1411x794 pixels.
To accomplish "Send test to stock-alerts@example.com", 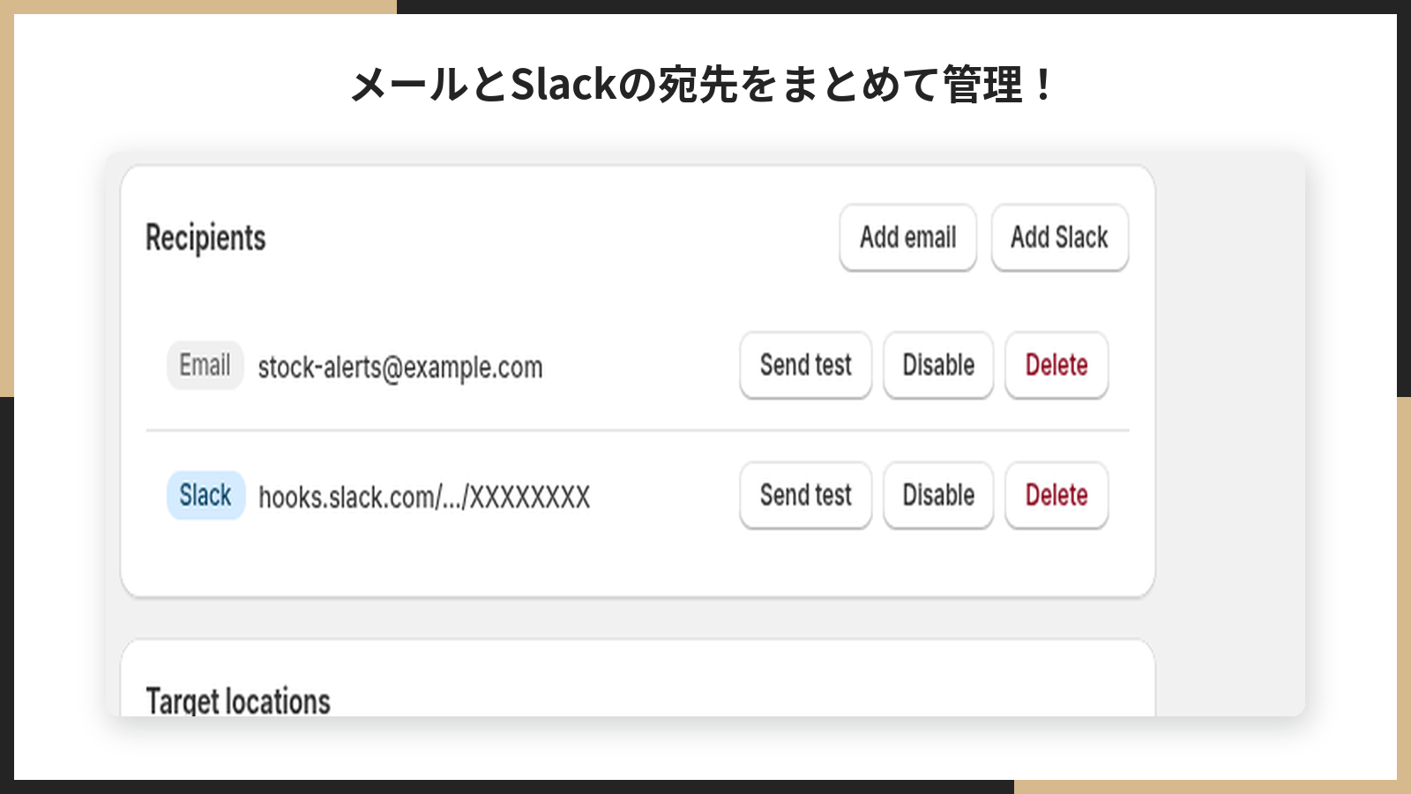I will click(x=805, y=365).
